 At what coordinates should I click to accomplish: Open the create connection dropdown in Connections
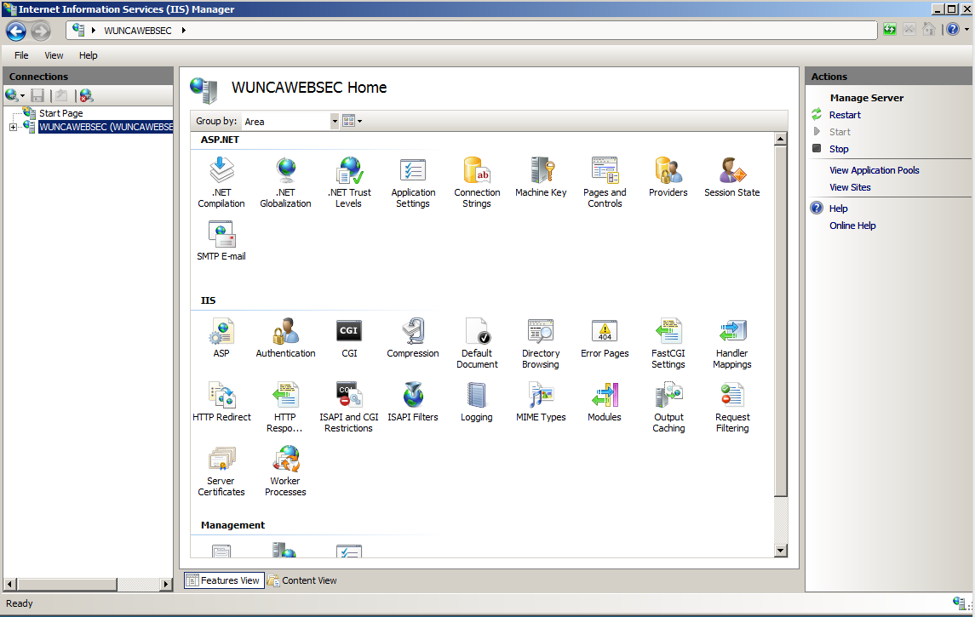tap(15, 95)
